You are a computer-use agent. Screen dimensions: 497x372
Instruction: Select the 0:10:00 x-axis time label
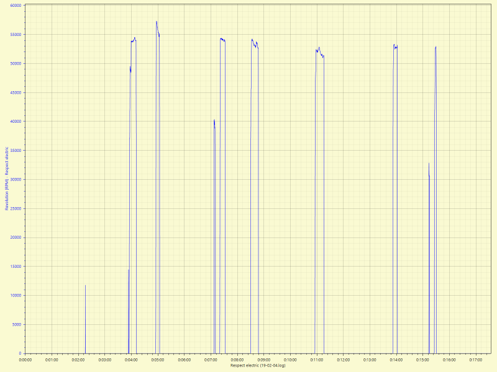coord(290,359)
